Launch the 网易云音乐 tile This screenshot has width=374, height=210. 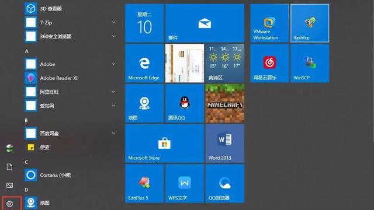(x=269, y=64)
